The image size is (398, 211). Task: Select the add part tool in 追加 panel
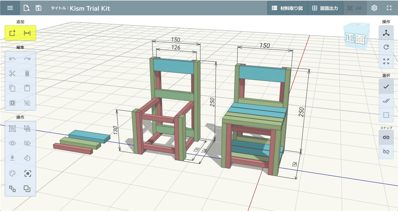point(12,33)
